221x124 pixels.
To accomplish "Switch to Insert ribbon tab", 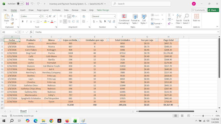I will (x=22, y=10).
